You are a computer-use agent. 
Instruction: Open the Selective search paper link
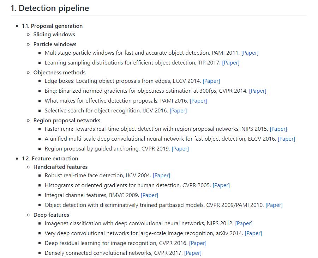[x=178, y=111]
